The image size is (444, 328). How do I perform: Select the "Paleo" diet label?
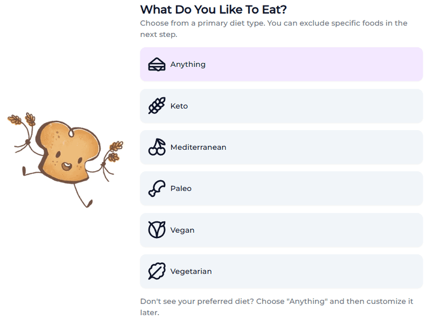pos(181,189)
